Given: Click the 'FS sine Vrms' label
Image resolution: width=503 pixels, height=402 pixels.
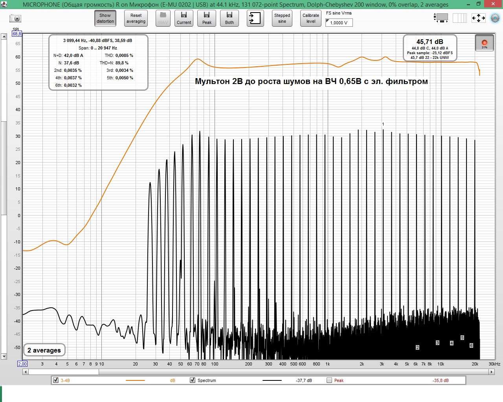Looking at the screenshot, I should 339,13.
